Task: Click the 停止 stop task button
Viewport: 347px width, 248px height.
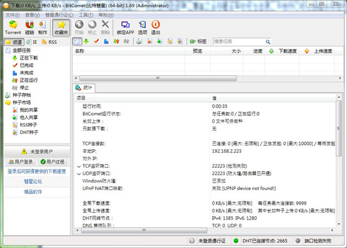Action: pyautogui.click(x=92, y=28)
